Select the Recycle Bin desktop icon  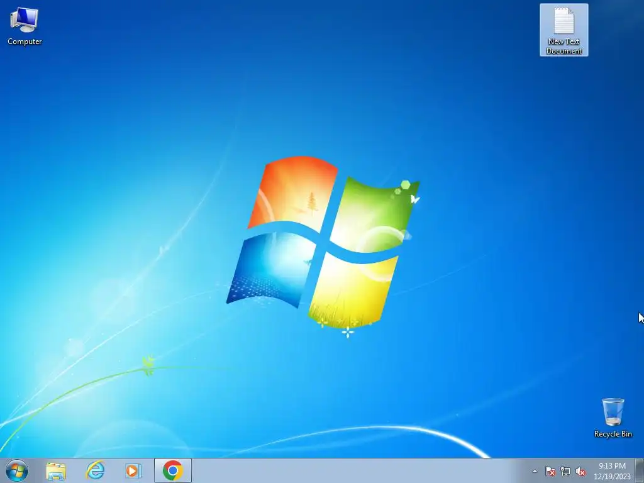pos(613,418)
